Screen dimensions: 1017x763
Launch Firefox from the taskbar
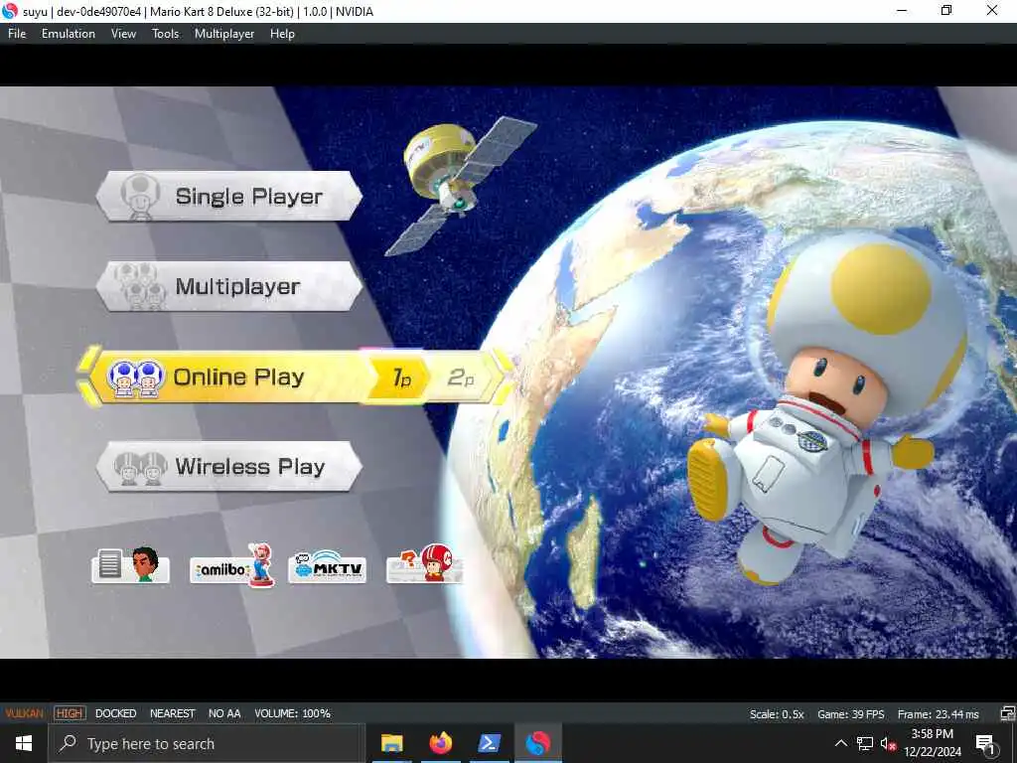(x=440, y=743)
